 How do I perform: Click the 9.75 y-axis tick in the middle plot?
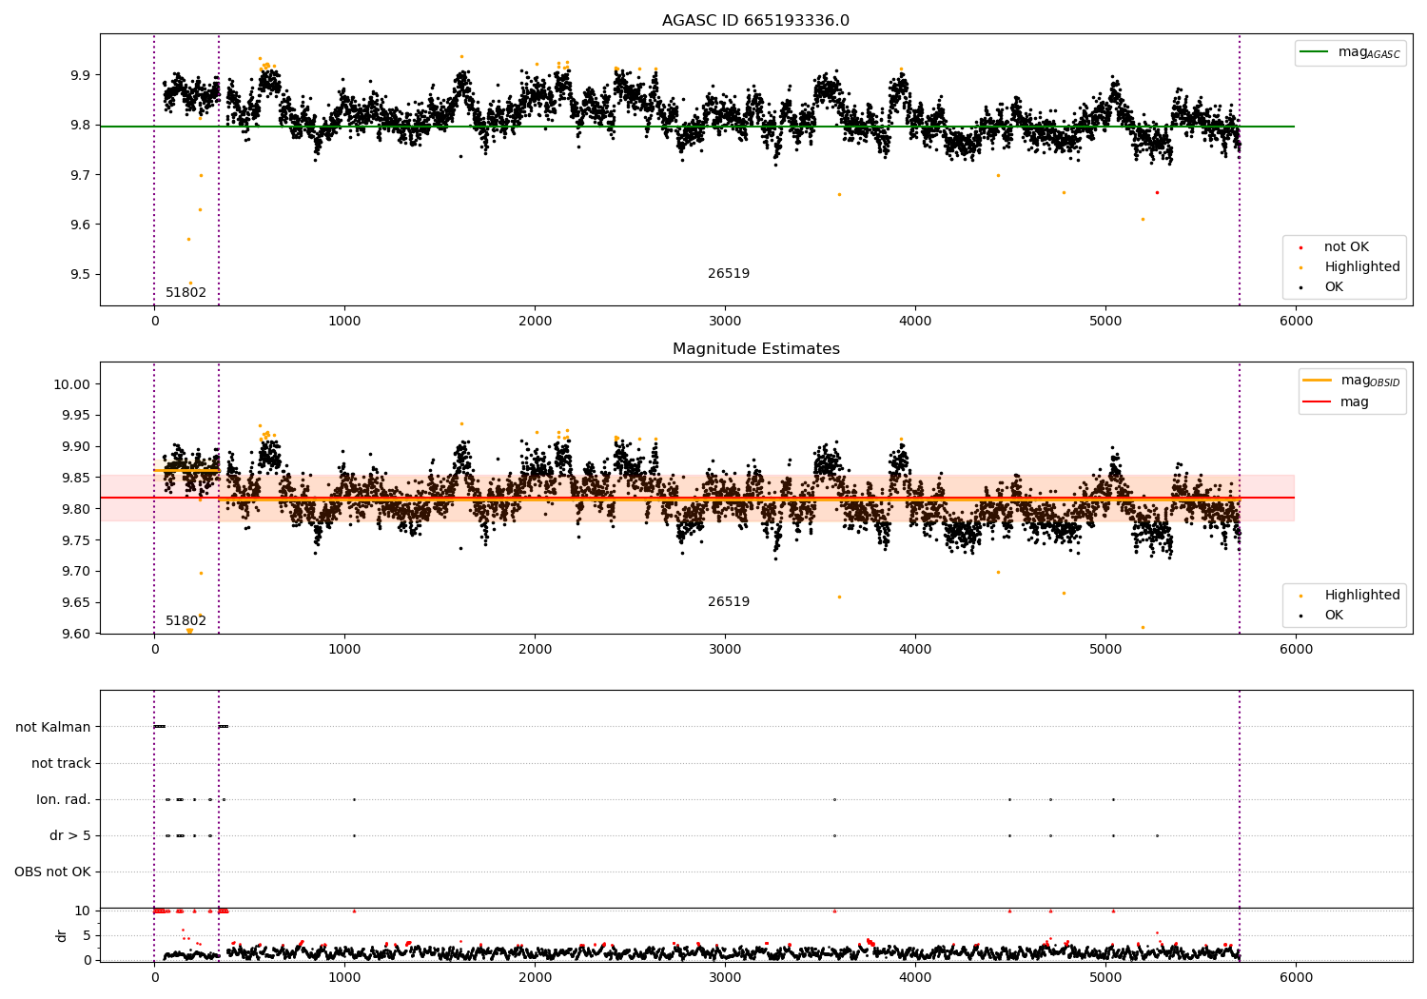pyautogui.click(x=75, y=540)
